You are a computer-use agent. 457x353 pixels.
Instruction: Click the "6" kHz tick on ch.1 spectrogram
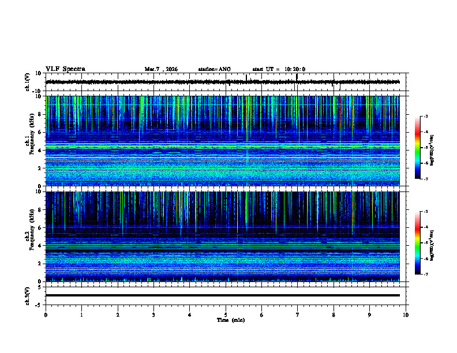coord(40,132)
